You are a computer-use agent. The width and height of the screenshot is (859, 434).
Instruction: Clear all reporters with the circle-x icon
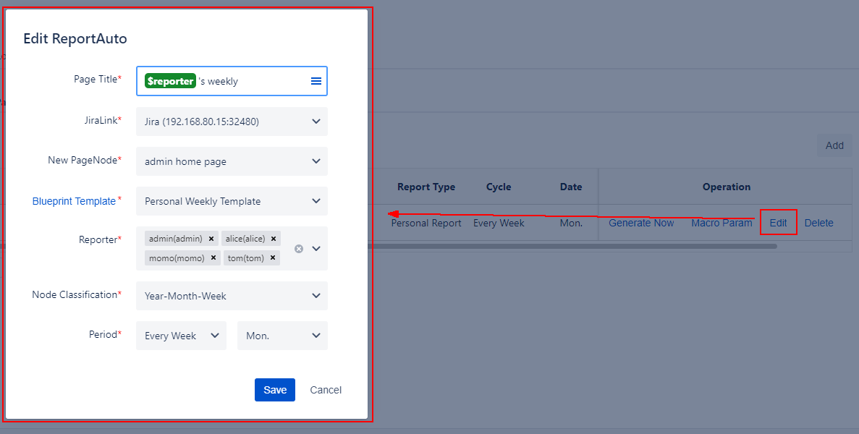pyautogui.click(x=299, y=249)
